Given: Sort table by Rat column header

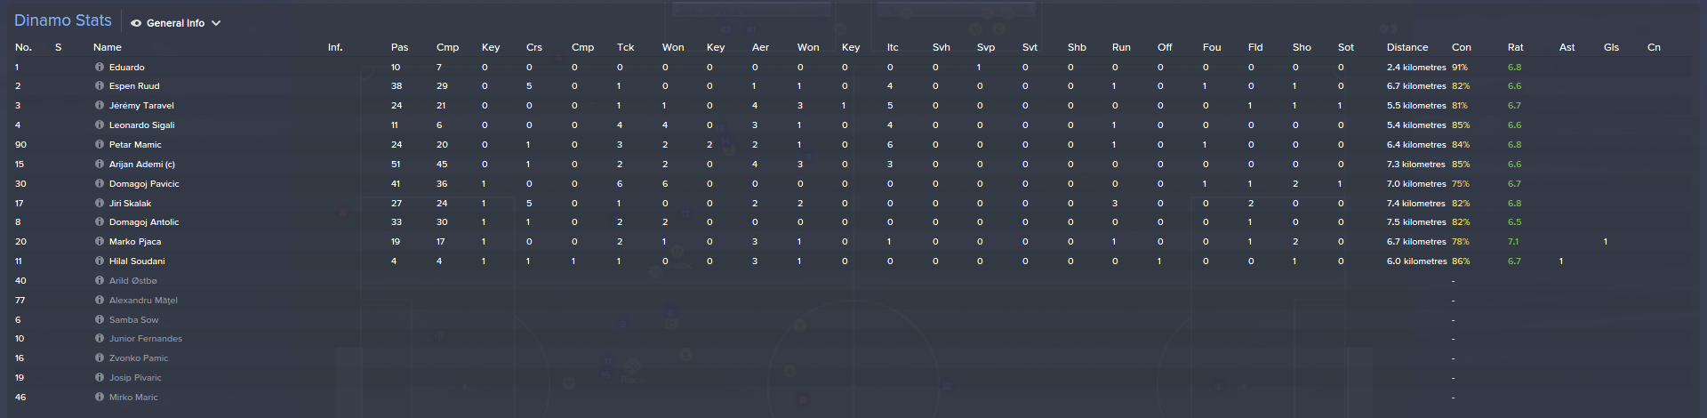Looking at the screenshot, I should tap(1515, 47).
